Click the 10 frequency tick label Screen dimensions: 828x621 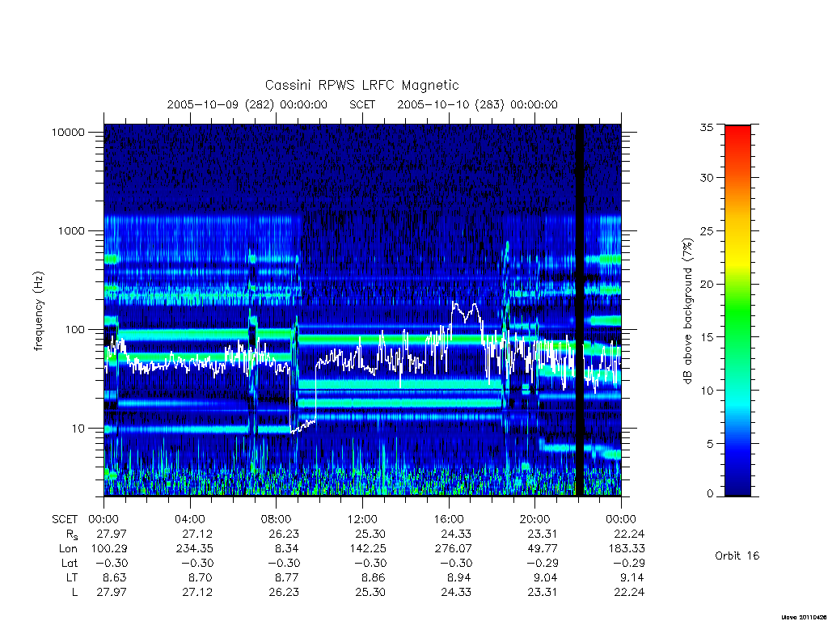(x=78, y=429)
